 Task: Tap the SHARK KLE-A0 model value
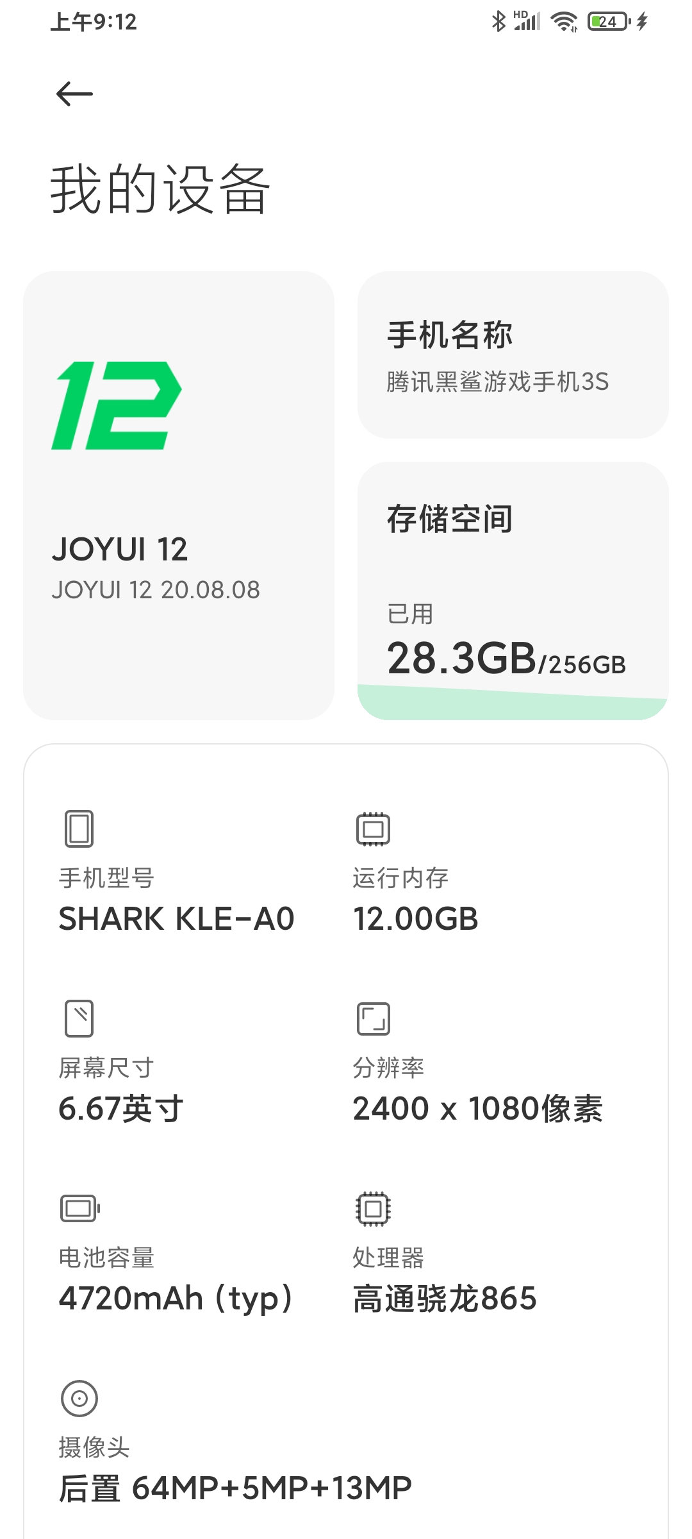[x=176, y=918]
